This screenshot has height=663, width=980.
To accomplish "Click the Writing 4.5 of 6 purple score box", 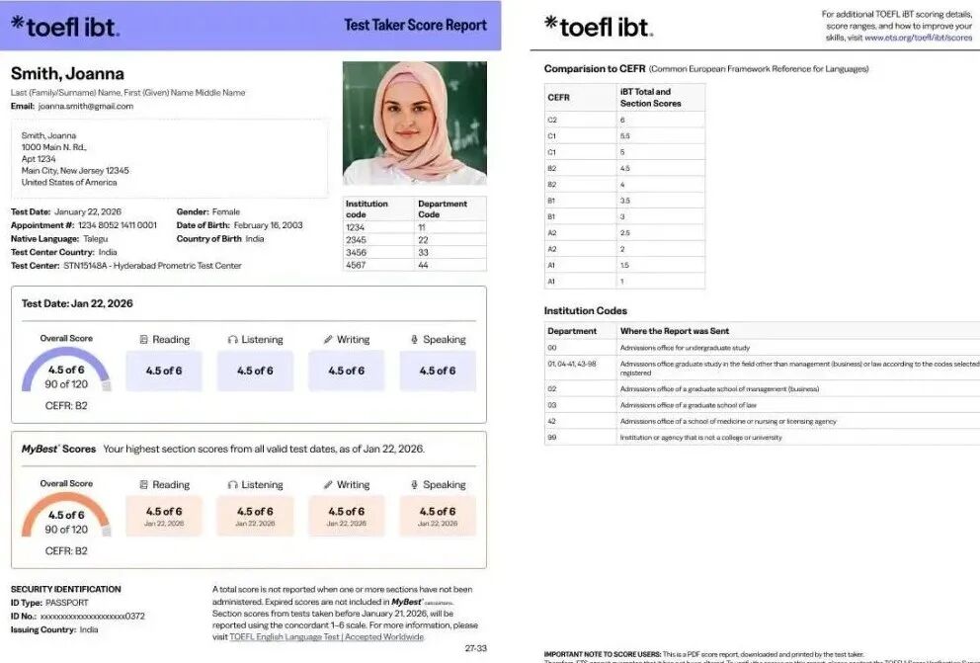I will click(x=346, y=371).
